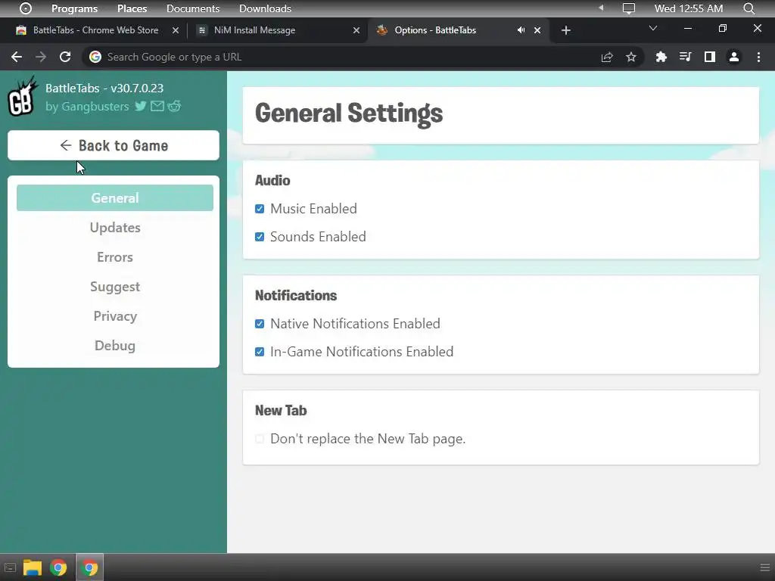Bookmark this page with the star icon
The image size is (775, 581).
tap(631, 57)
